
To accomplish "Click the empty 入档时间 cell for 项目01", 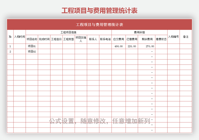I will click(20, 46).
